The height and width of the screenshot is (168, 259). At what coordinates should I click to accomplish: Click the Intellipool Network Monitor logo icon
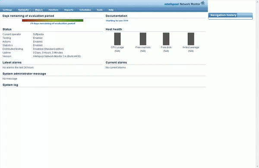[203, 3]
